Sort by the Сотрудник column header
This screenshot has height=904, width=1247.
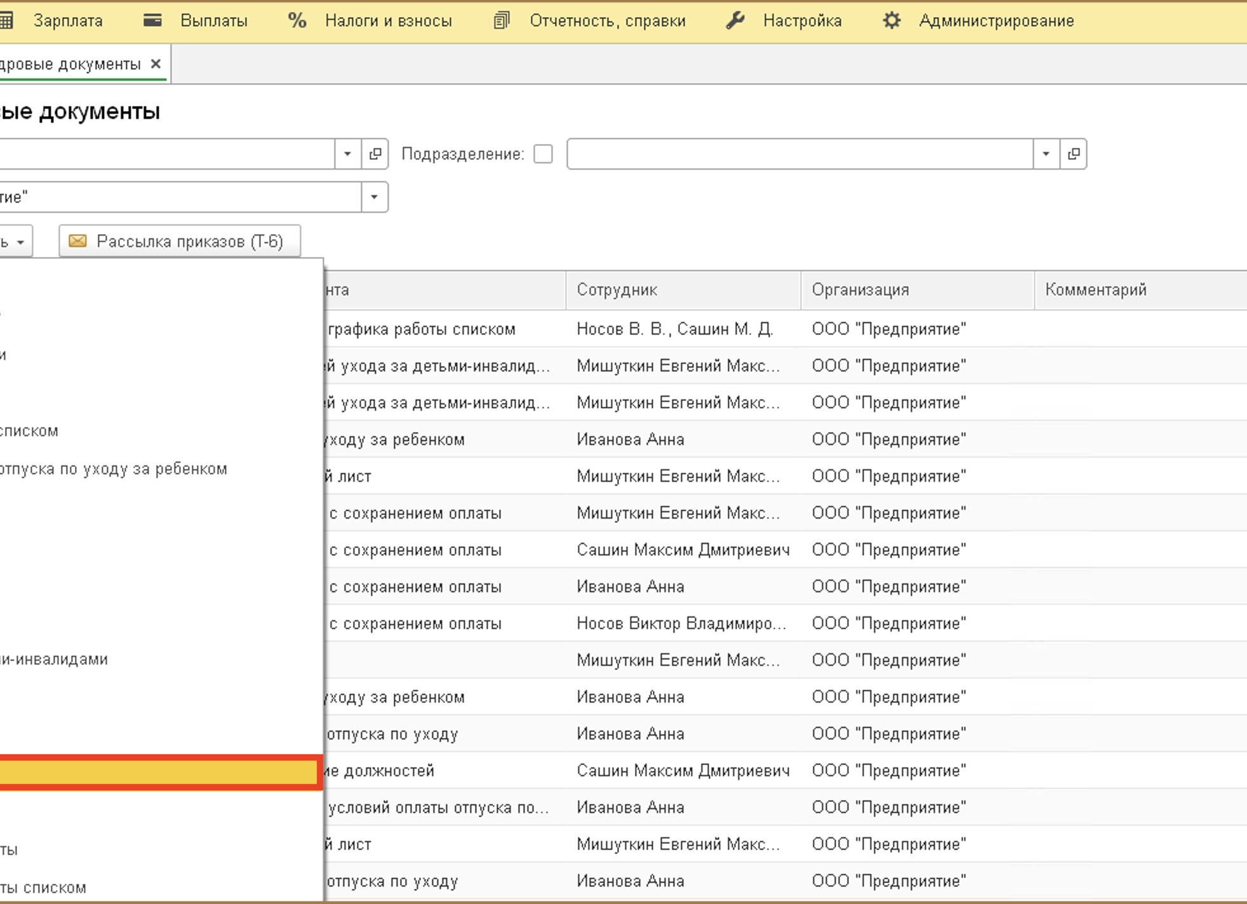683,290
